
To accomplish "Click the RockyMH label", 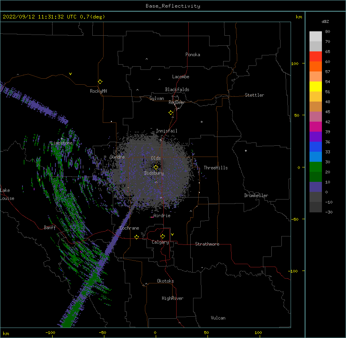I will [x=98, y=91].
